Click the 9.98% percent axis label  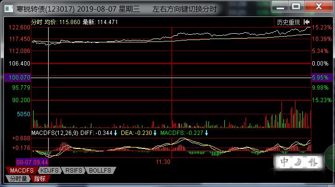click(x=320, y=88)
